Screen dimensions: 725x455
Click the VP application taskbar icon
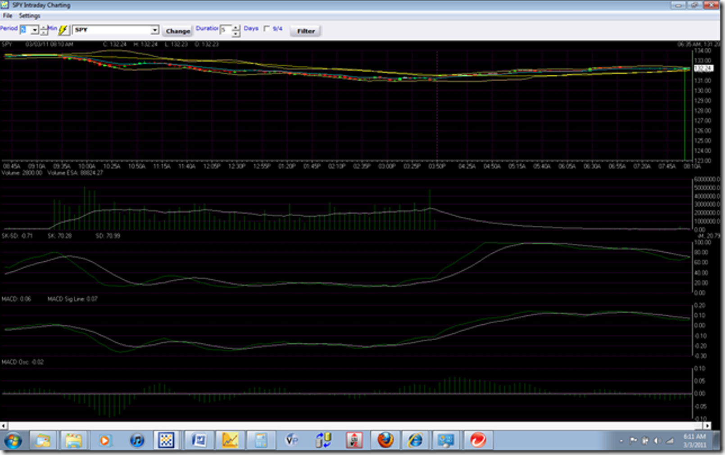point(292,440)
